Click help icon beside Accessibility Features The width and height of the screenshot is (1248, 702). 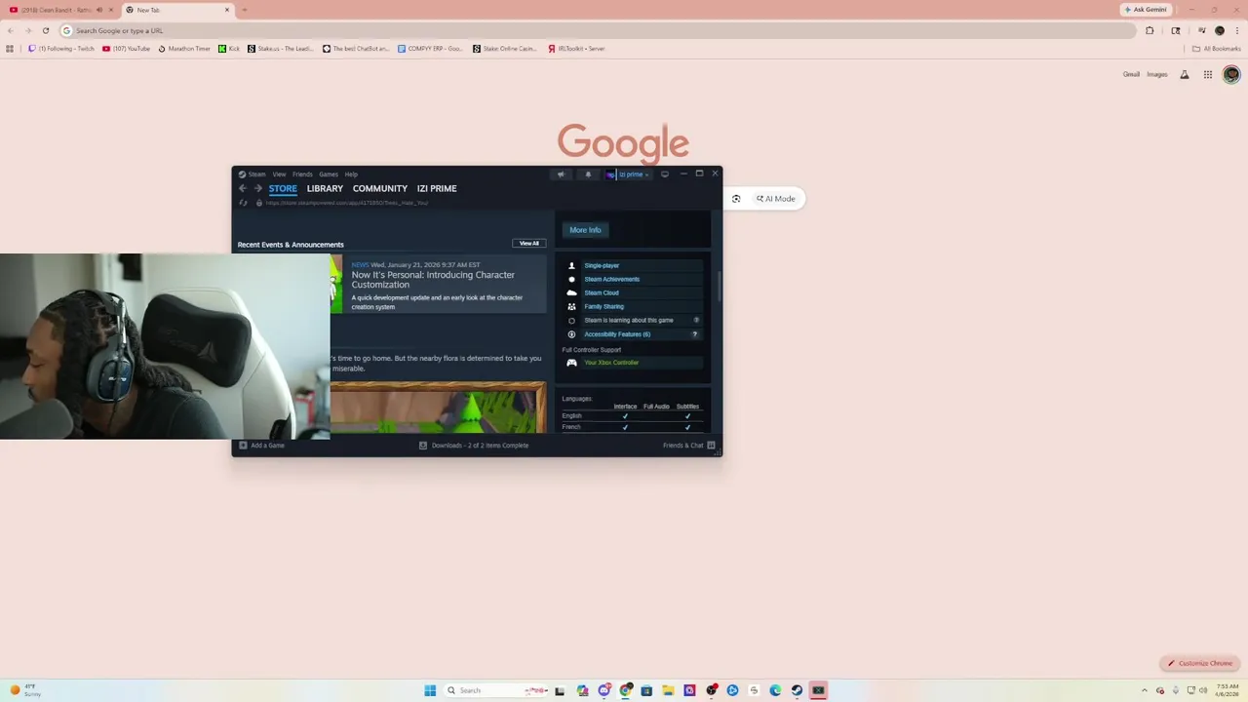click(695, 334)
